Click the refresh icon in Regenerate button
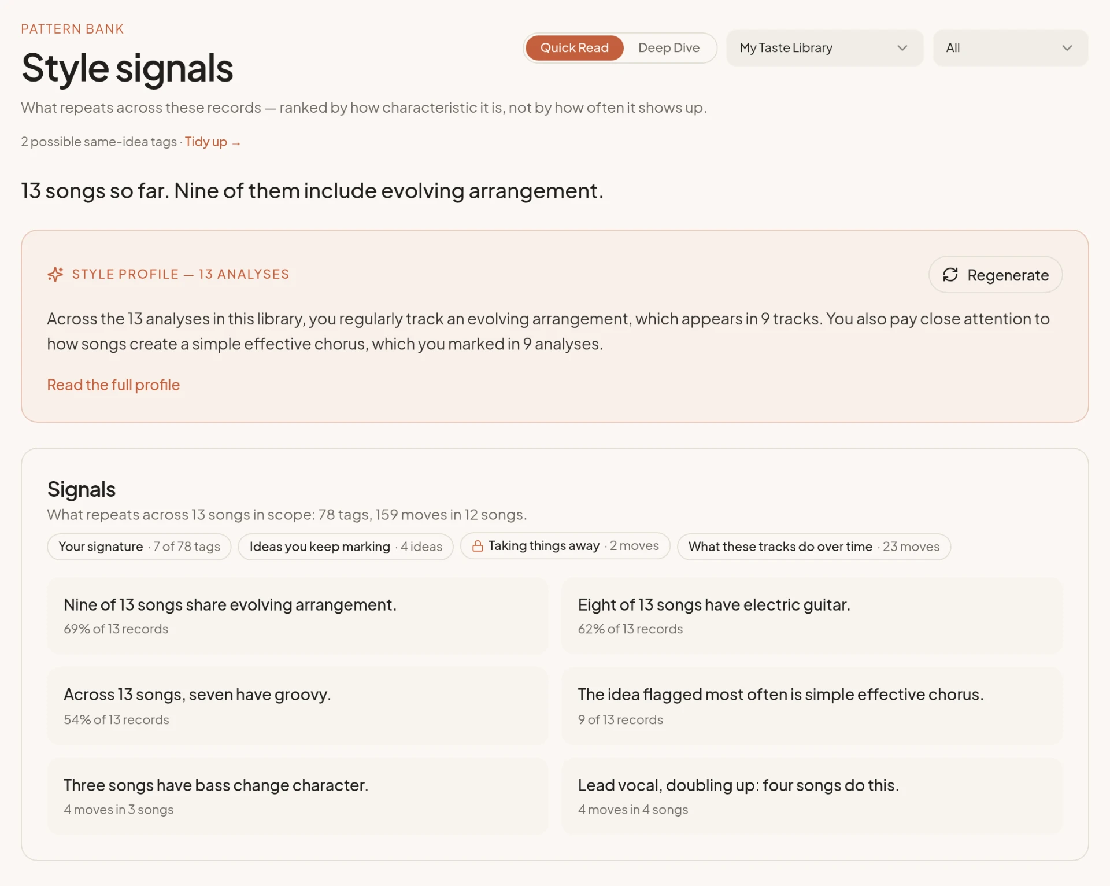Viewport: 1110px width, 886px height. coord(950,275)
